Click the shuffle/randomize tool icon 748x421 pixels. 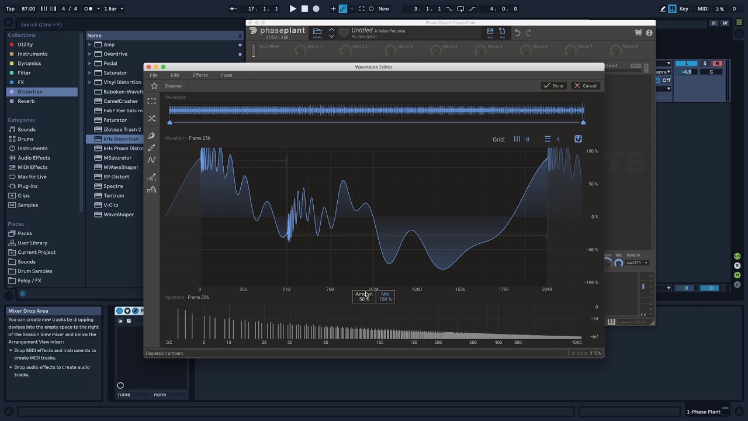pos(151,118)
